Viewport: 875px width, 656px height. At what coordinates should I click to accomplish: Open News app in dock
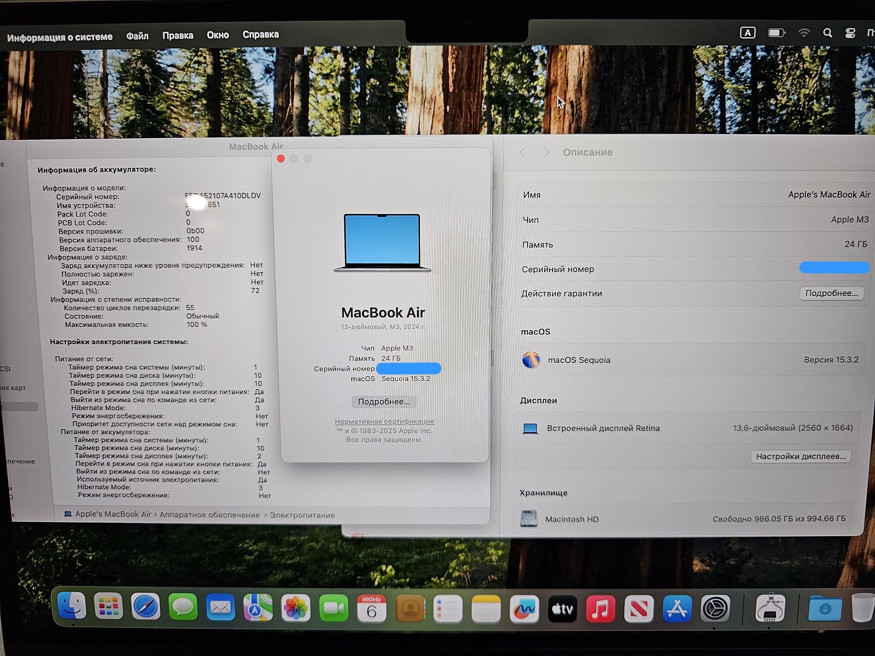pyautogui.click(x=639, y=609)
